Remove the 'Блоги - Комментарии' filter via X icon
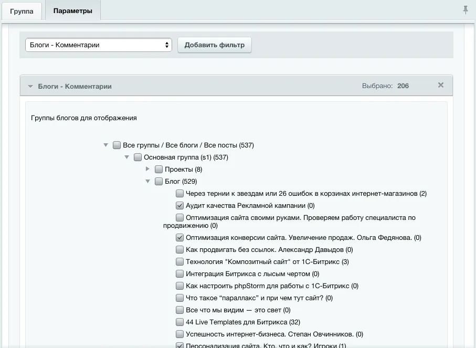The width and height of the screenshot is (476, 348). click(x=441, y=85)
